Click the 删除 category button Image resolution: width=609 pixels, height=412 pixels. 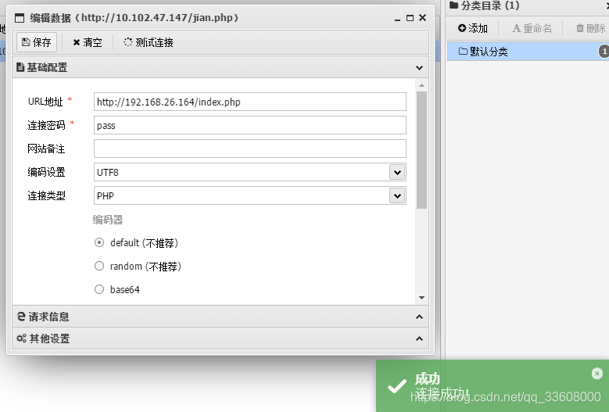click(591, 28)
